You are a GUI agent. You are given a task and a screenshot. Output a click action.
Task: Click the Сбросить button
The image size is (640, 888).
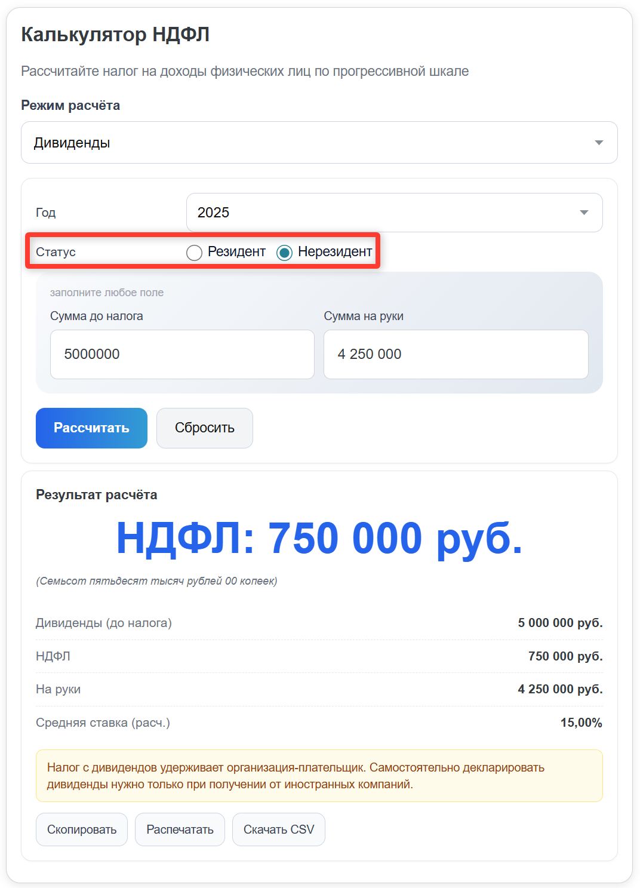pyautogui.click(x=205, y=428)
